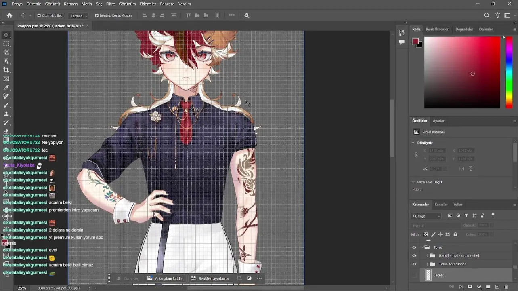
Task: Open the workspace switcher dropdown
Action: click(x=509, y=15)
